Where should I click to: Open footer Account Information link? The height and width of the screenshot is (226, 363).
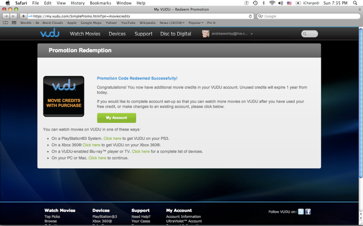tap(183, 216)
